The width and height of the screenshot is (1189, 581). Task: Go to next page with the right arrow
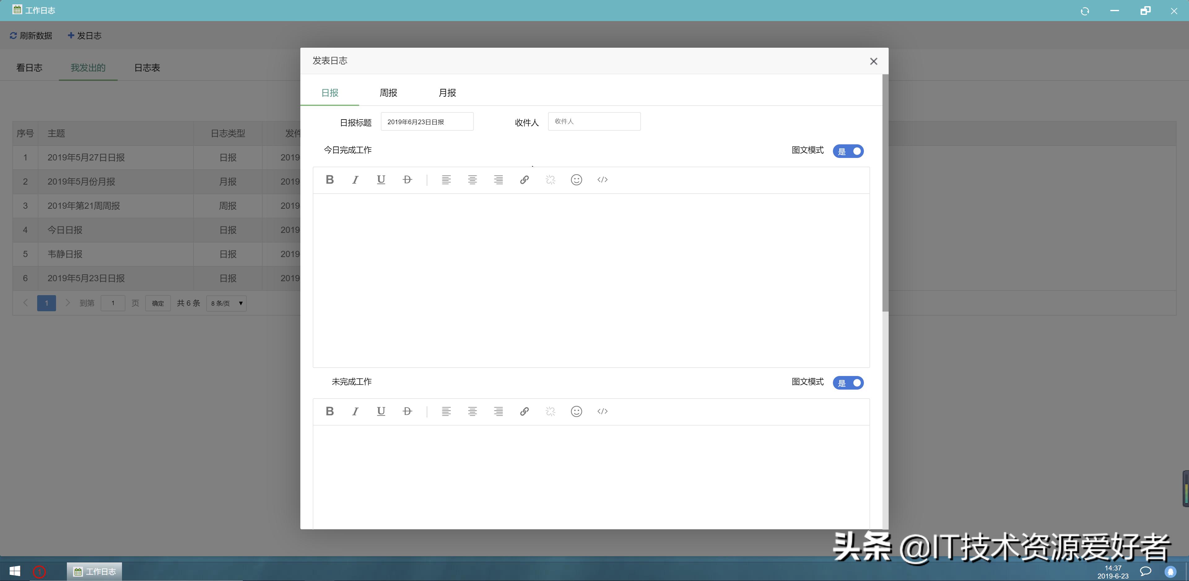coord(68,303)
